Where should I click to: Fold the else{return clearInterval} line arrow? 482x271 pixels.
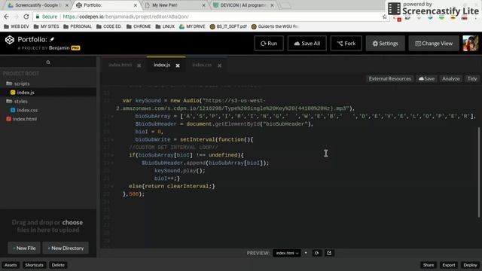click(112, 186)
